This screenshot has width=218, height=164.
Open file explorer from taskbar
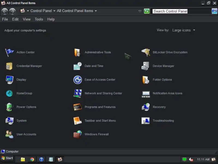[x=23, y=159]
